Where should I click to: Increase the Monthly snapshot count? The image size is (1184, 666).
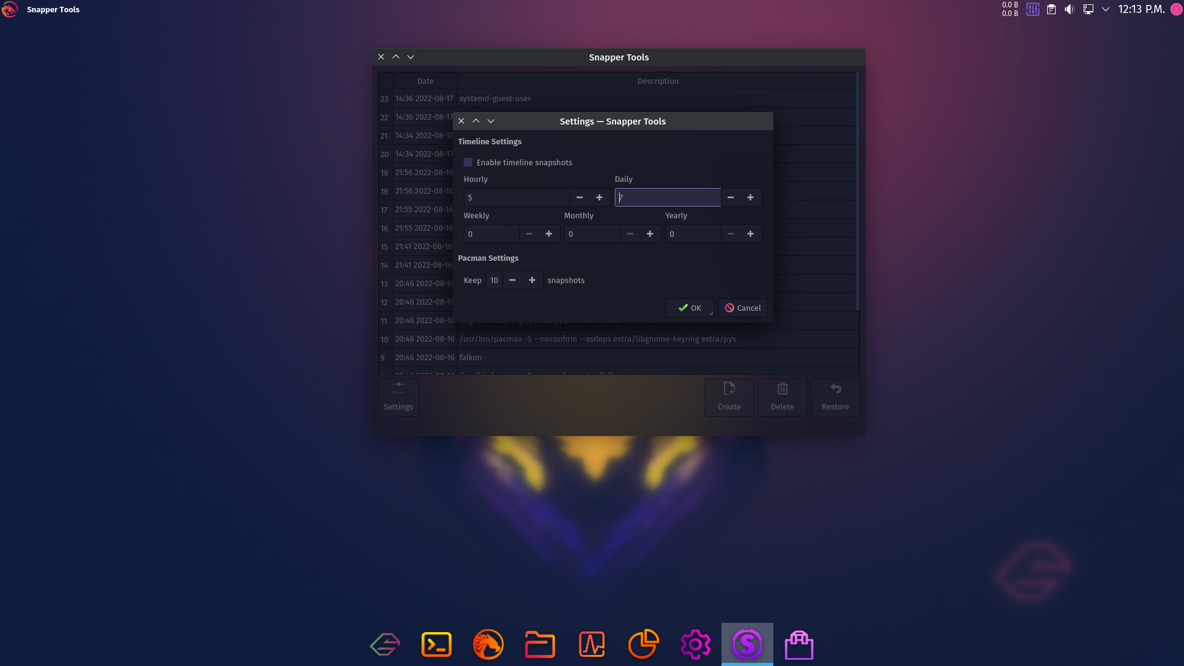(650, 234)
